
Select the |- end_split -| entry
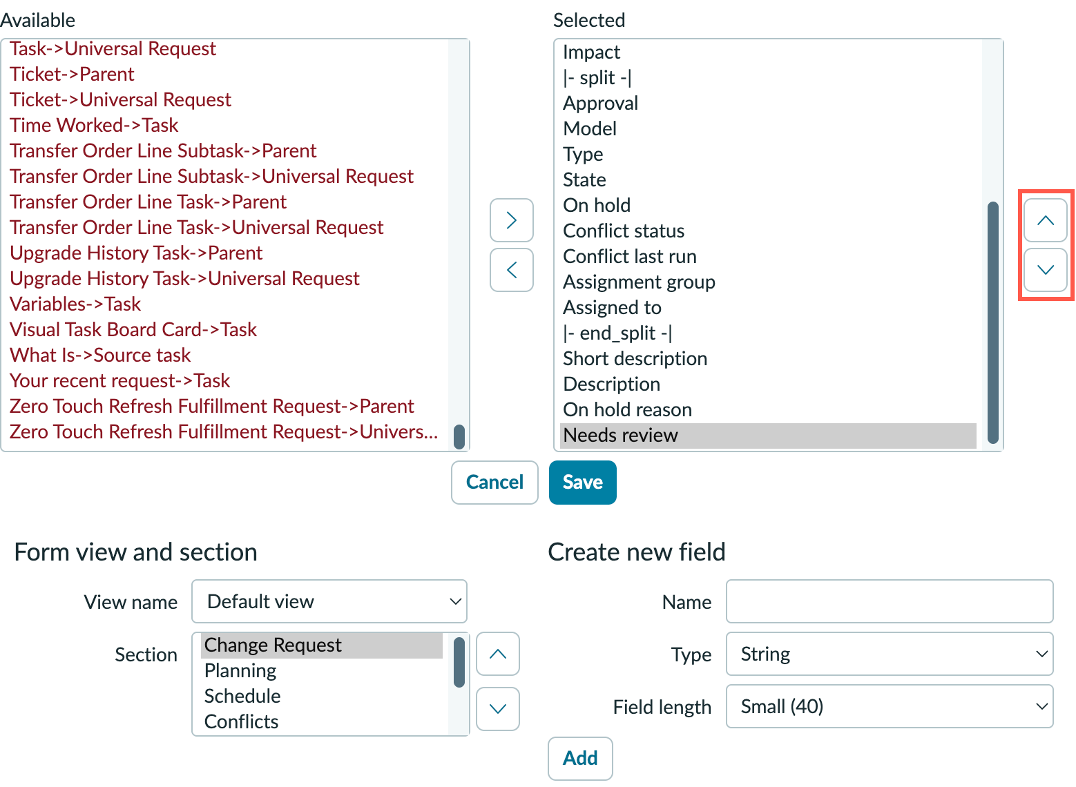(768, 333)
